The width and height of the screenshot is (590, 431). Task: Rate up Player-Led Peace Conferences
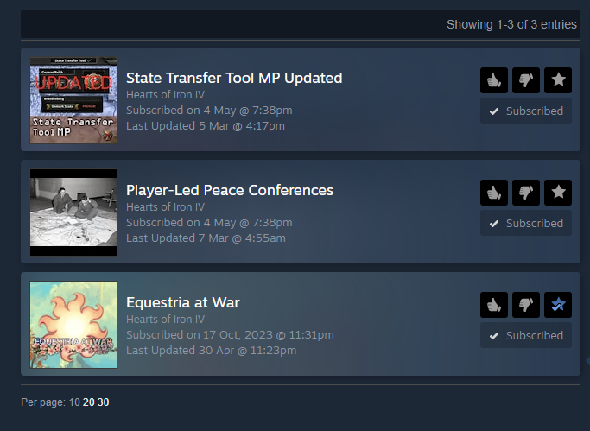coord(493,193)
